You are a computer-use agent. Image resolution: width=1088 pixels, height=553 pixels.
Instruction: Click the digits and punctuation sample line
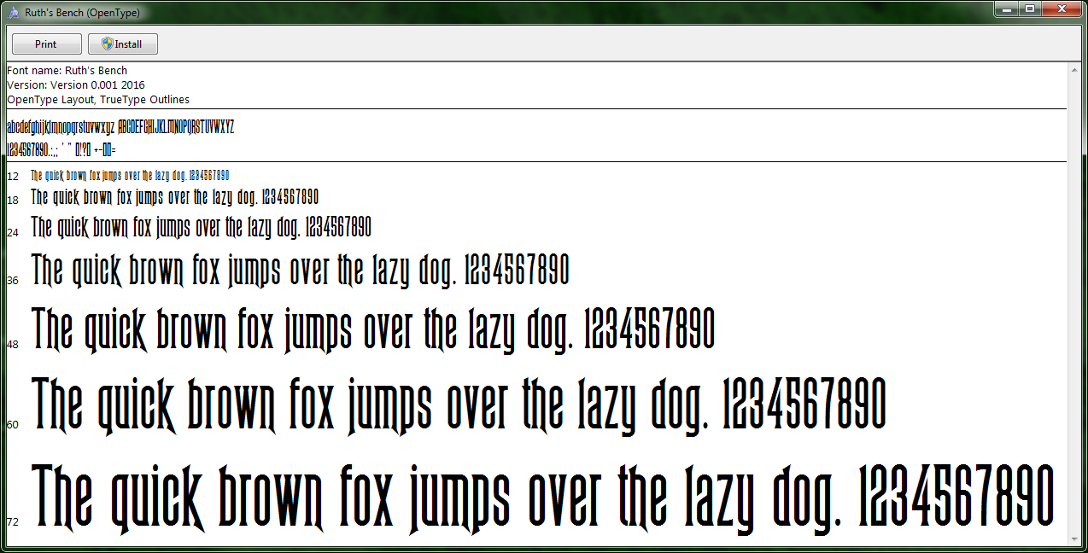coord(61,150)
